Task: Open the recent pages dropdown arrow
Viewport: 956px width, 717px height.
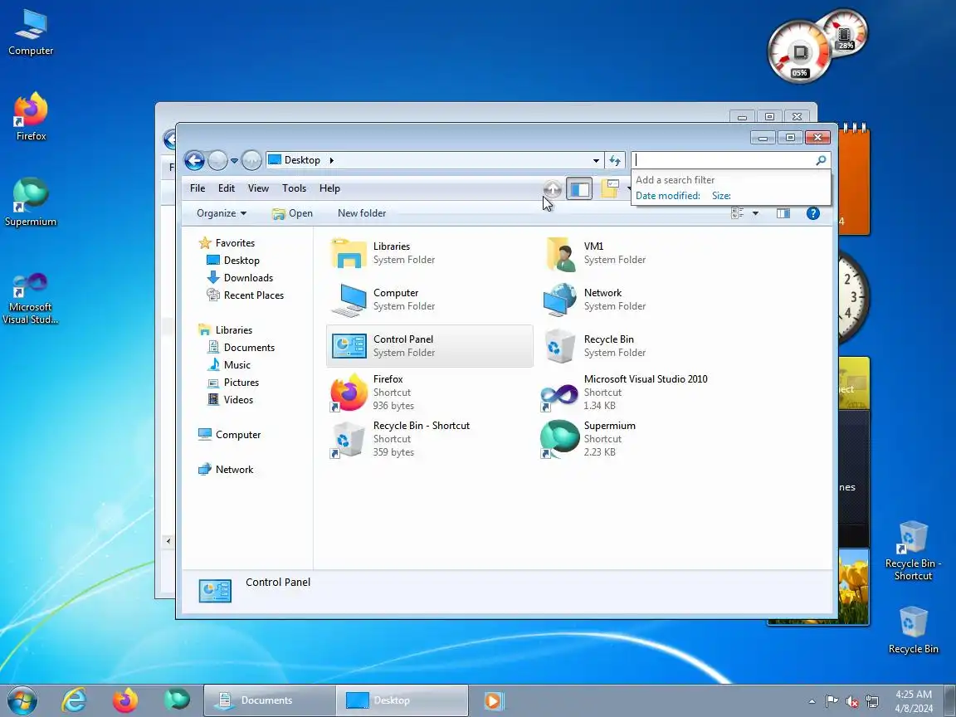Action: 234,161
